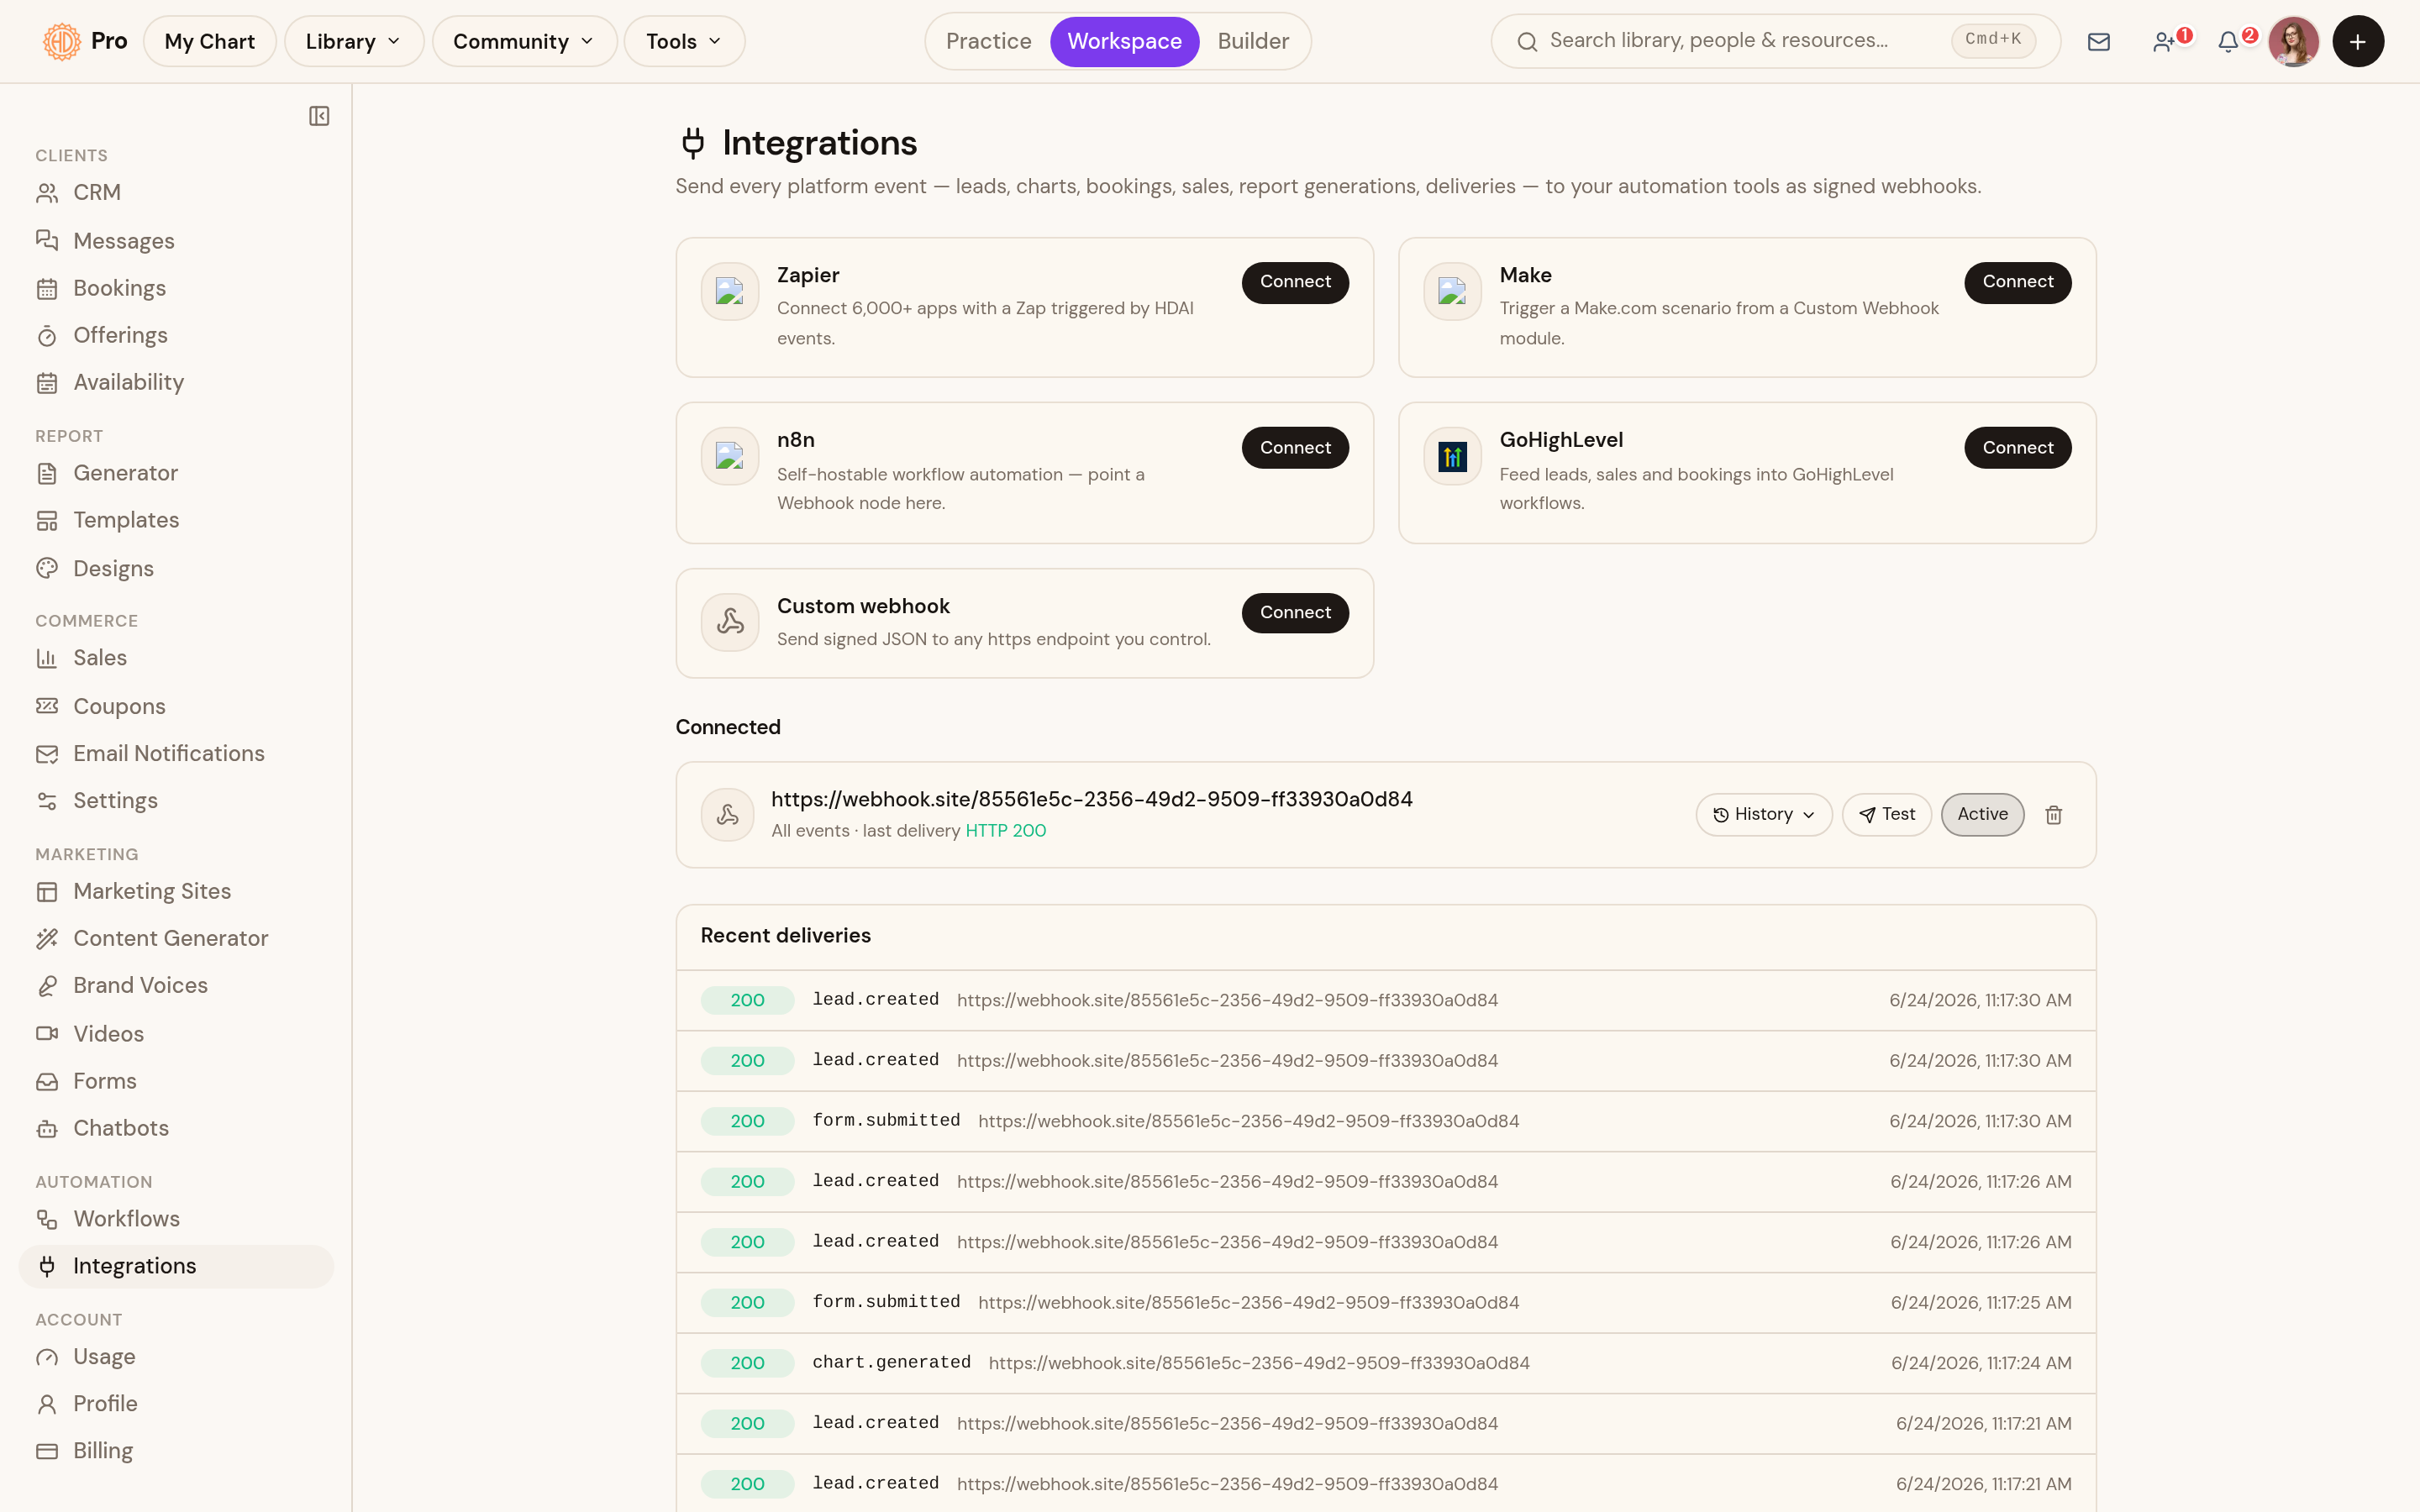Select form.submitted delivery at 11:17:25 AM
This screenshot has width=2420, height=1512.
[x=1385, y=1302]
